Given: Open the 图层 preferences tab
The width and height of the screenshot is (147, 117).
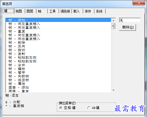Looking at the screenshot, I should point(31,11).
